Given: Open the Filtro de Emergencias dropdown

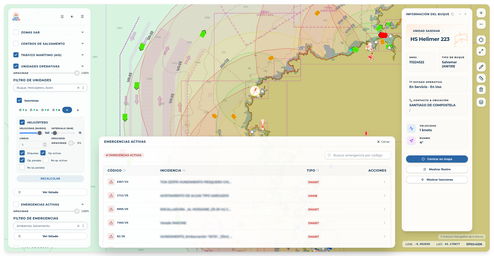Looking at the screenshot, I should pos(50,226).
